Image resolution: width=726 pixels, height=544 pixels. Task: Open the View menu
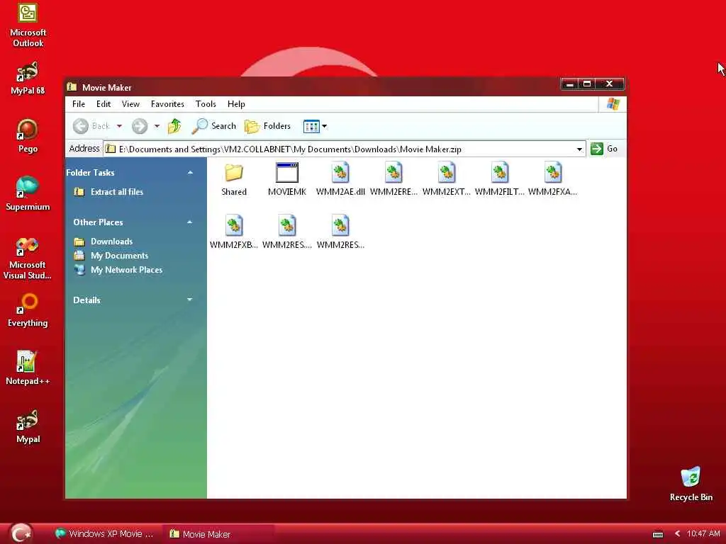(x=130, y=104)
